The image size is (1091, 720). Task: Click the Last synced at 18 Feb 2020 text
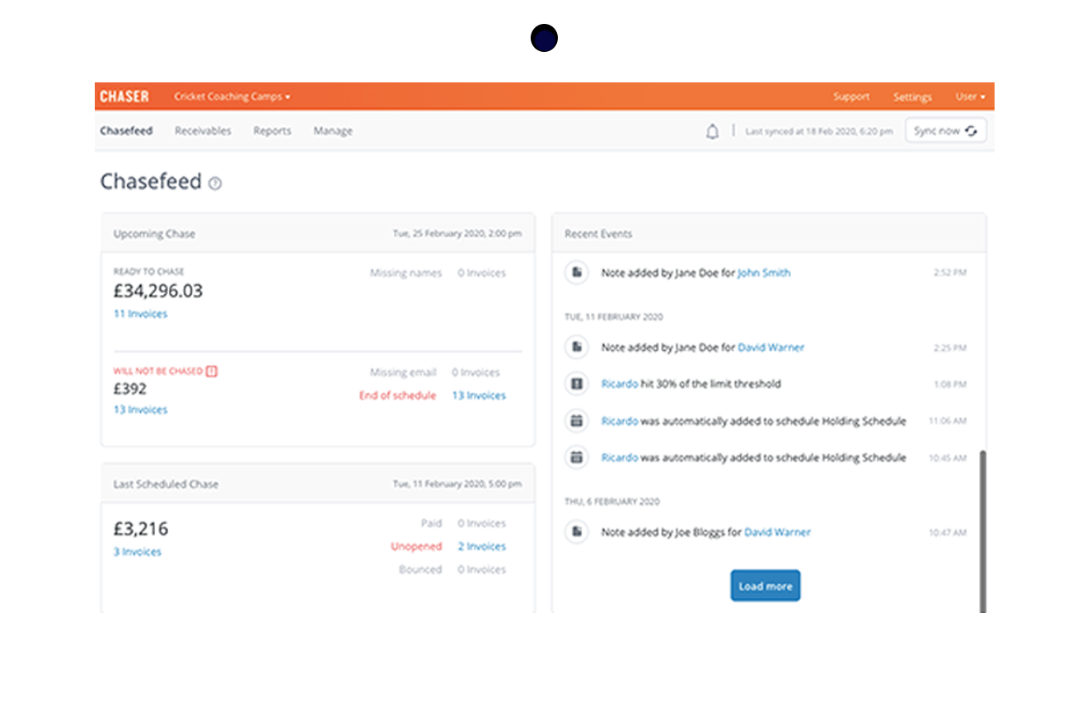819,131
